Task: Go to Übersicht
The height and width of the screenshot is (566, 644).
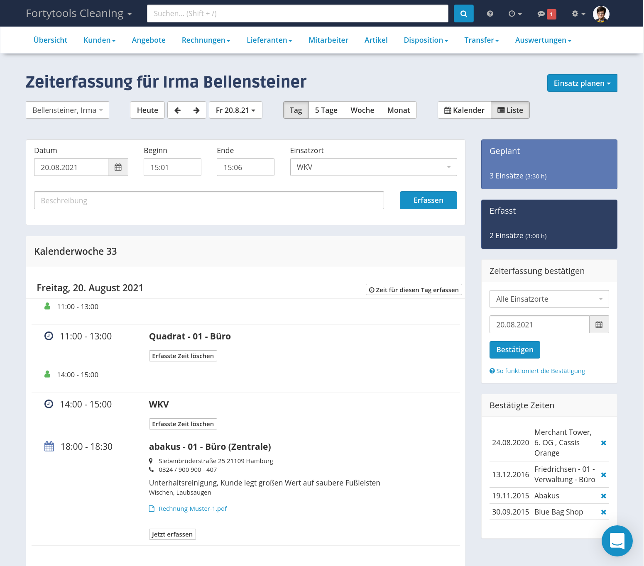Action: [50, 40]
